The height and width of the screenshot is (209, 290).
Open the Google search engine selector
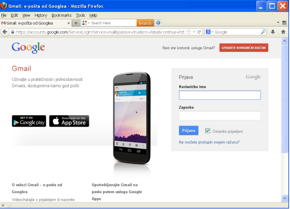[x=209, y=32]
